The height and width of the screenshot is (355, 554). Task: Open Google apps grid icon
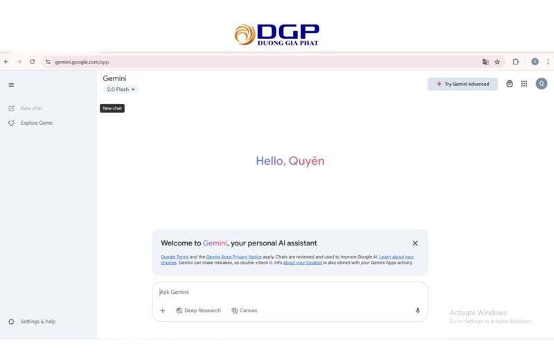tap(524, 84)
